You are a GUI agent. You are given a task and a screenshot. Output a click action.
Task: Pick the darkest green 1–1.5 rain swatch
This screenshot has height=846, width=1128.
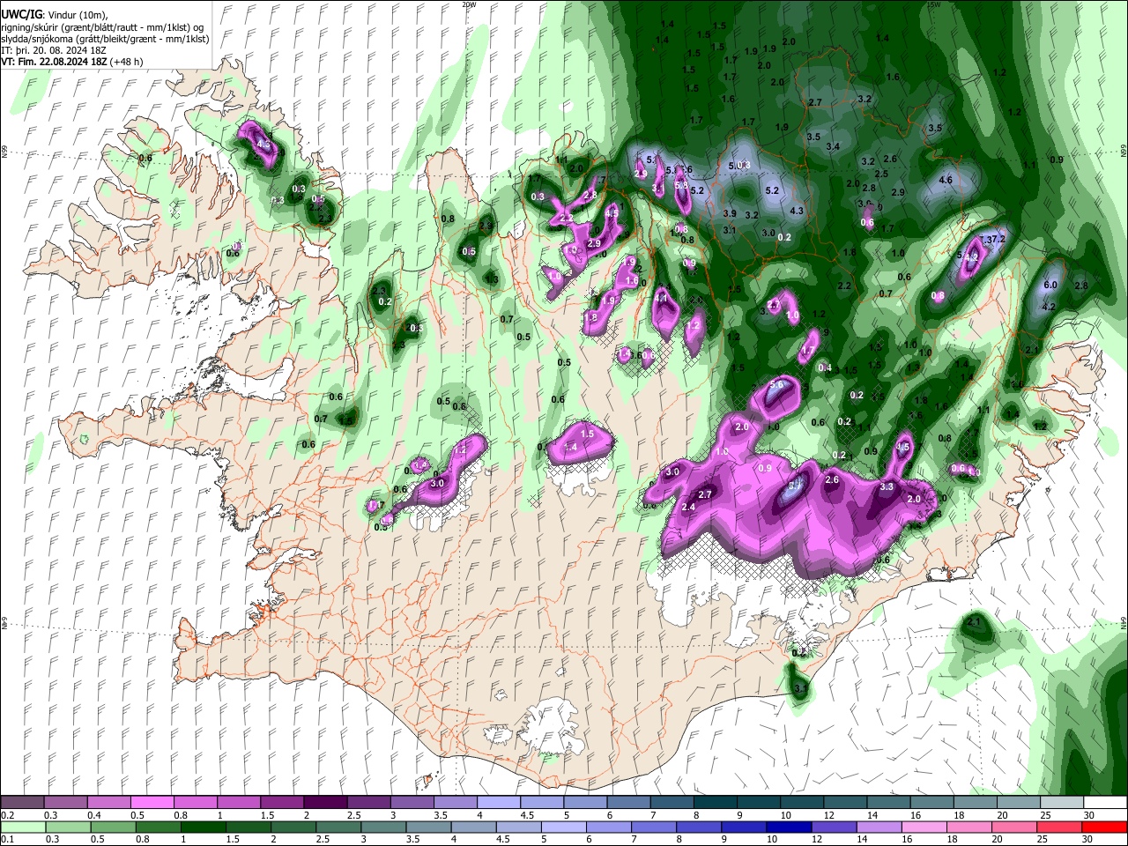click(204, 827)
